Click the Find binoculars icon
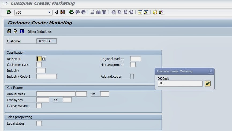 [98, 12]
